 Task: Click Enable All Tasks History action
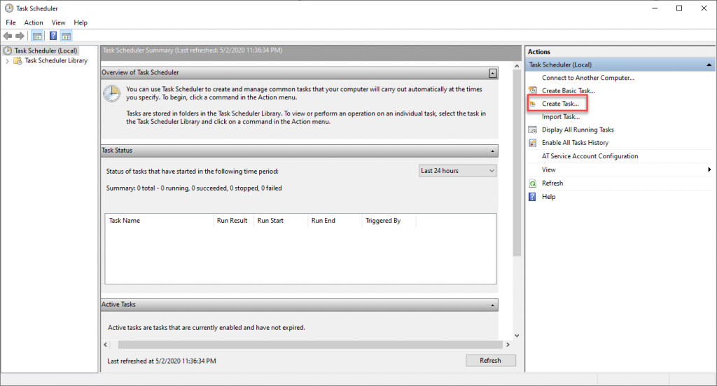pyautogui.click(x=576, y=143)
